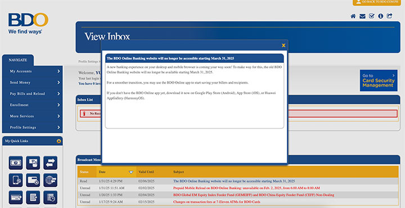This screenshot has width=405, height=208.
Task: Expand Profile Settings menu
Action: [32, 127]
